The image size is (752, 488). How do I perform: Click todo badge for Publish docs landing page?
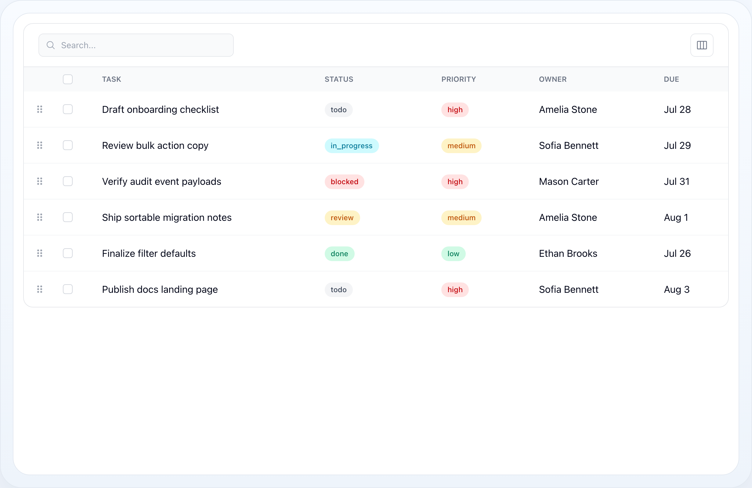tap(338, 290)
